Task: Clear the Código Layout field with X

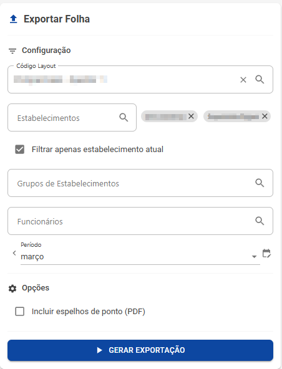Action: click(243, 80)
